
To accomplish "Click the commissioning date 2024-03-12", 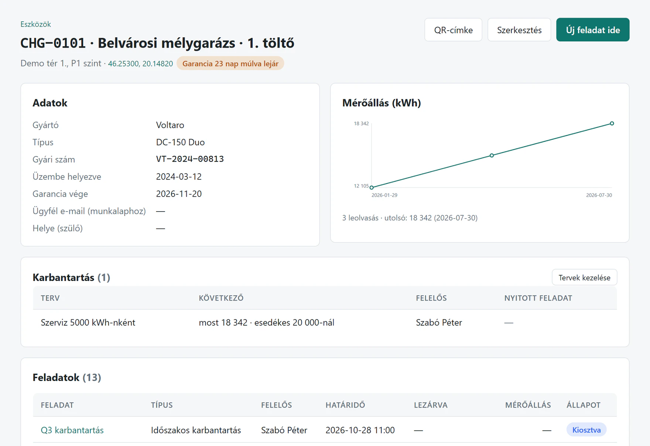I will (179, 176).
